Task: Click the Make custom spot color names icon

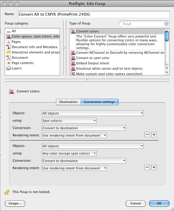Action: click(73, 73)
